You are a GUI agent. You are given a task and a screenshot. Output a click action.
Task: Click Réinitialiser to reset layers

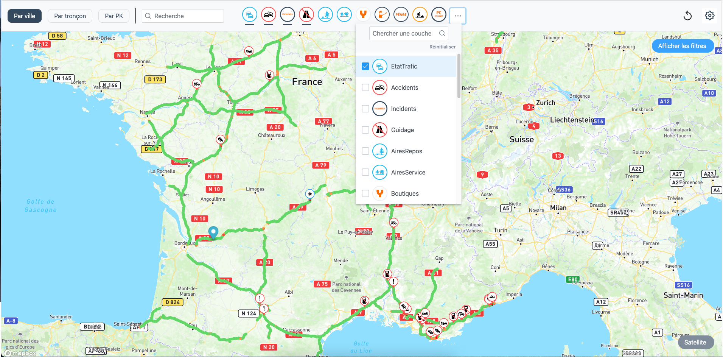pos(442,47)
